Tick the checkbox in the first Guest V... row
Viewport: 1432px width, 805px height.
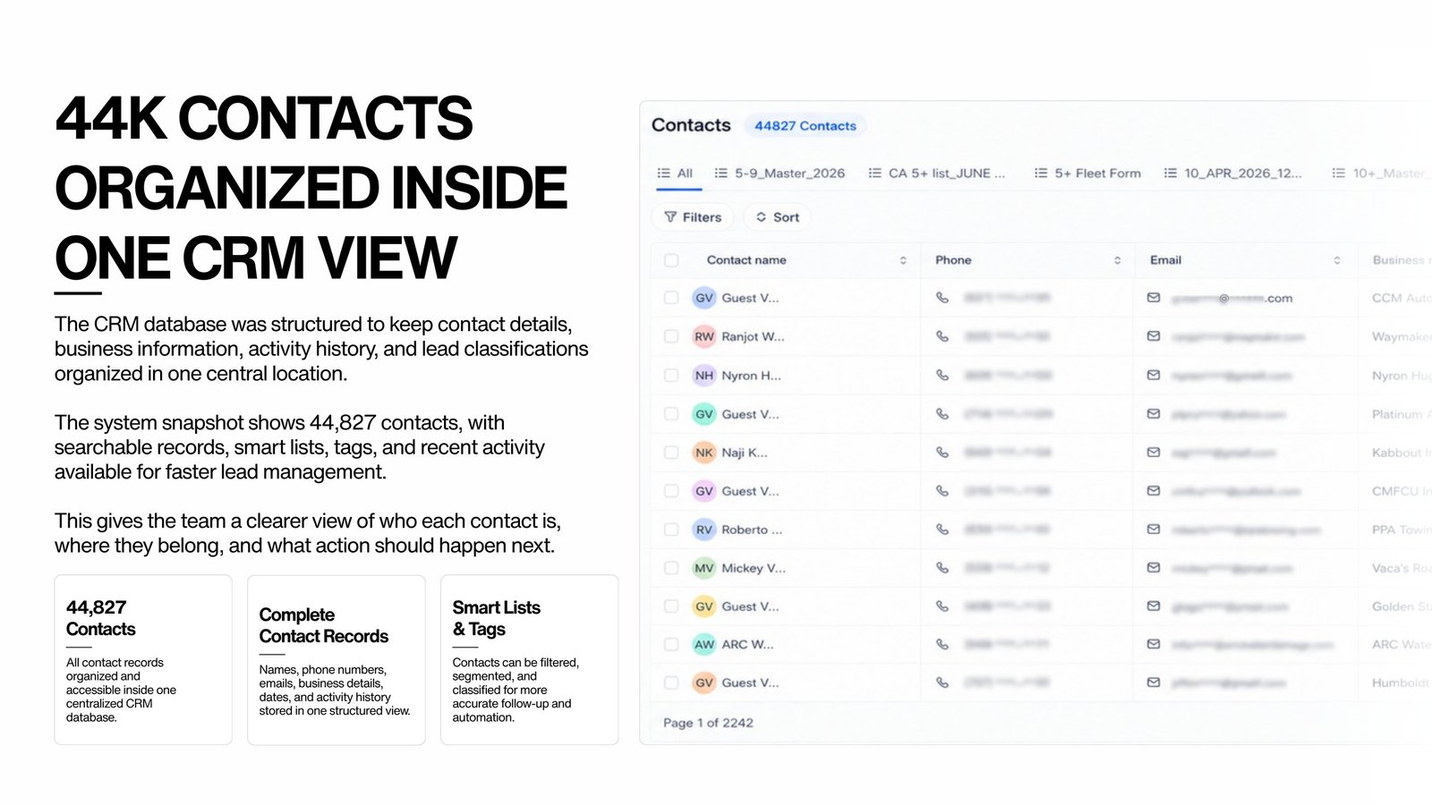pos(671,298)
